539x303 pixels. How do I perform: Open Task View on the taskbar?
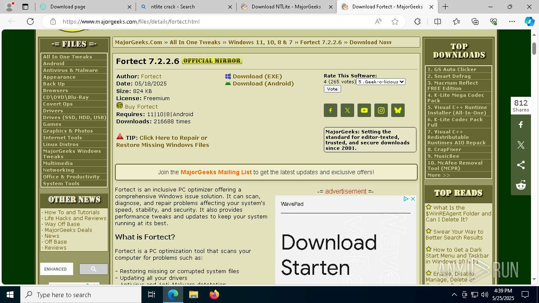(152, 295)
